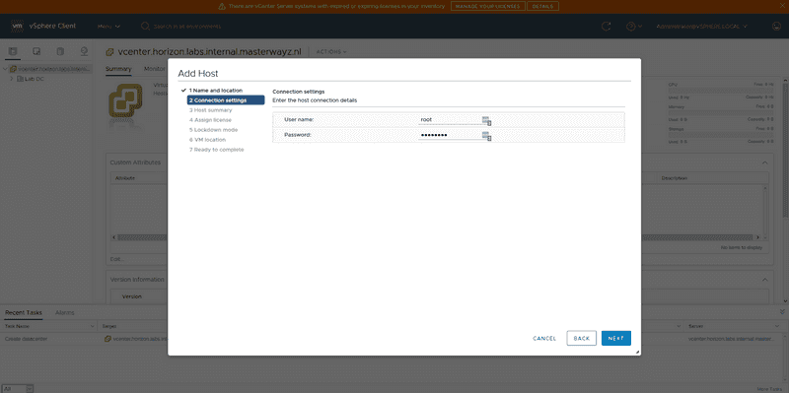Viewport: 789px width, 393px height.
Task: Click the credential icon next to Password field
Action: pos(486,136)
